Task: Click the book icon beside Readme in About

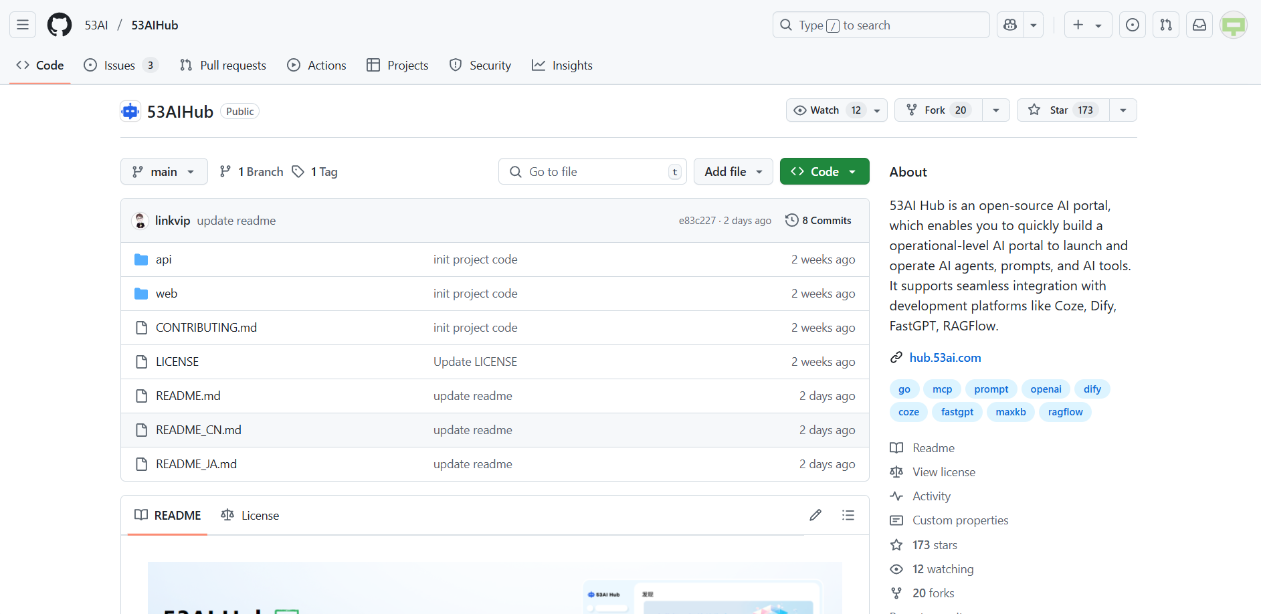Action: [896, 448]
